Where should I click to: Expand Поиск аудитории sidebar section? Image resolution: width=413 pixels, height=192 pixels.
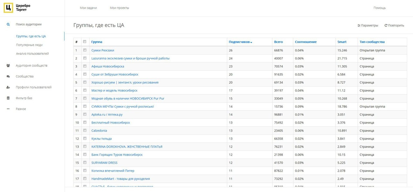pyautogui.click(x=29, y=24)
